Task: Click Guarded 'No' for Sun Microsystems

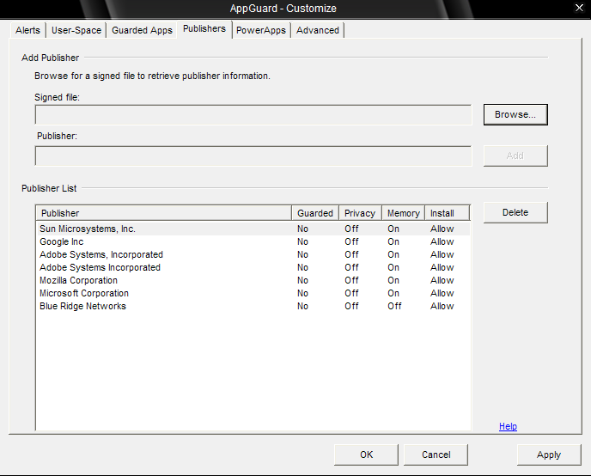Action: pyautogui.click(x=302, y=229)
